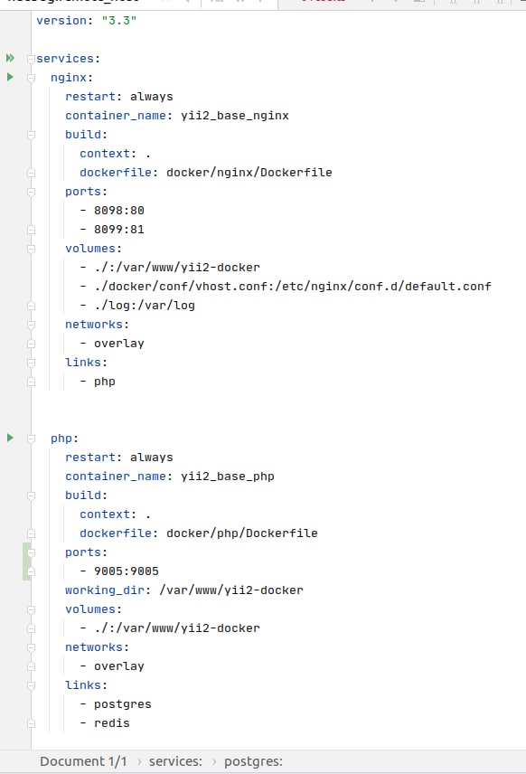The image size is (526, 774).
Task: Click the yii2_base_nginx container name
Action: click(x=235, y=116)
